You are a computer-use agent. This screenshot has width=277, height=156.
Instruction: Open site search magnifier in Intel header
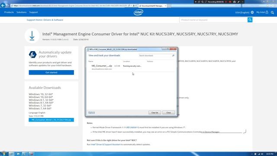click(272, 13)
